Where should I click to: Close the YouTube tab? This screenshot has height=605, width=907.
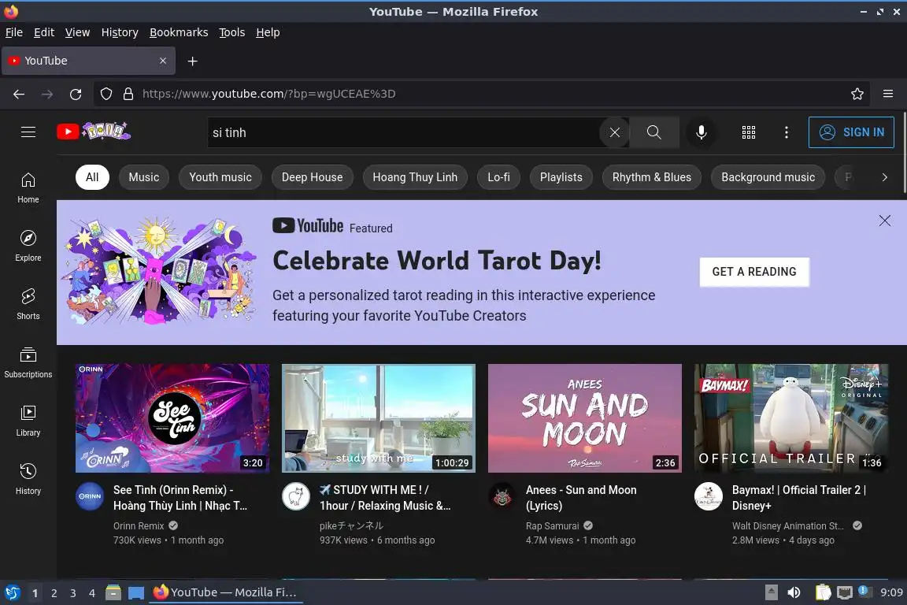[x=162, y=61]
